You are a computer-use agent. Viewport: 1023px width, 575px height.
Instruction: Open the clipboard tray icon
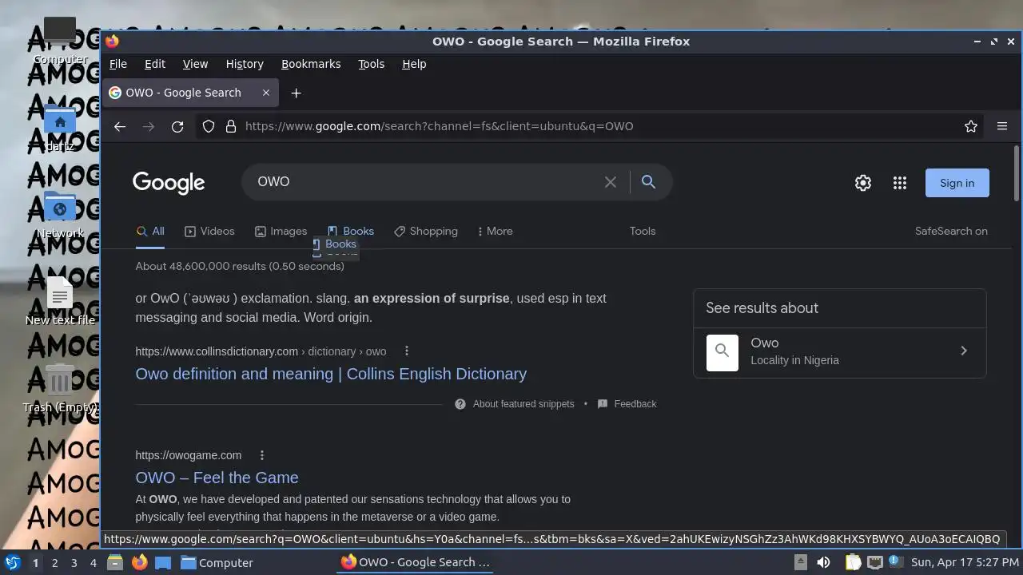pos(853,562)
